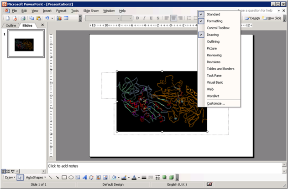Uncheck the Formatting toolbar option
Viewport: 288px width, 189px height.
pyautogui.click(x=215, y=21)
